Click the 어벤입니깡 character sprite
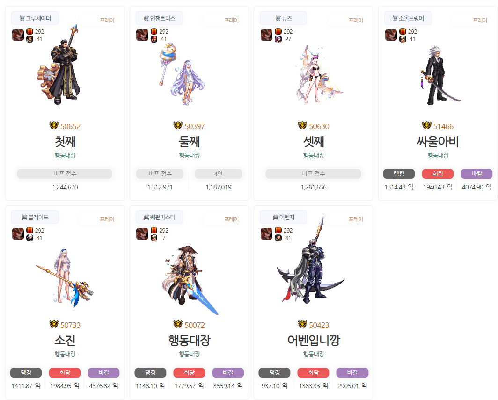Viewport: 498px width, 400px height. pyautogui.click(x=311, y=261)
